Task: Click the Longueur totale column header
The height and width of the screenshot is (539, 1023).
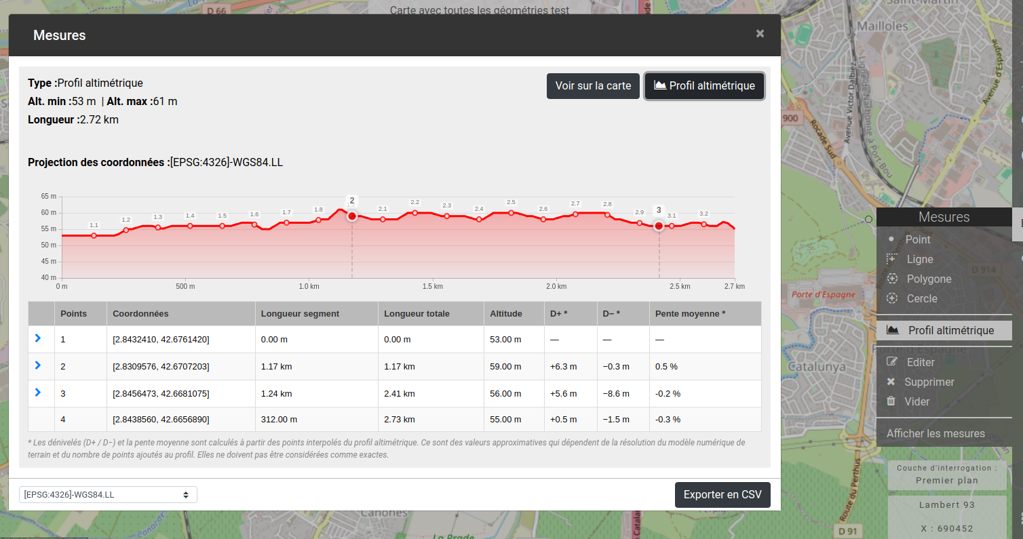Action: click(431, 314)
